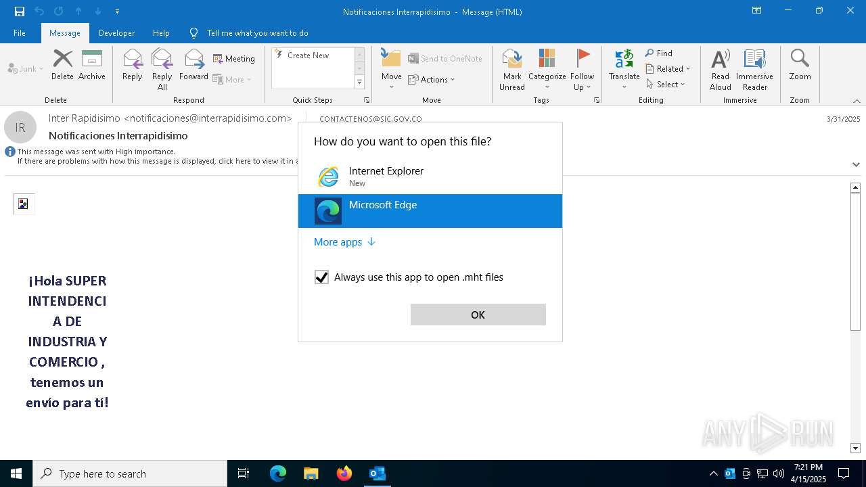Click the Previous Item up arrow
The width and height of the screenshot is (866, 487).
78,11
